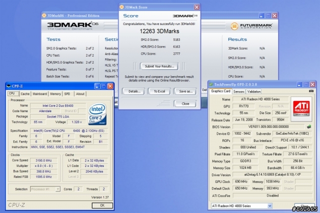Click the Instructions field MMX, SSE, SSE2
The image size is (320, 213).
(x=69, y=147)
